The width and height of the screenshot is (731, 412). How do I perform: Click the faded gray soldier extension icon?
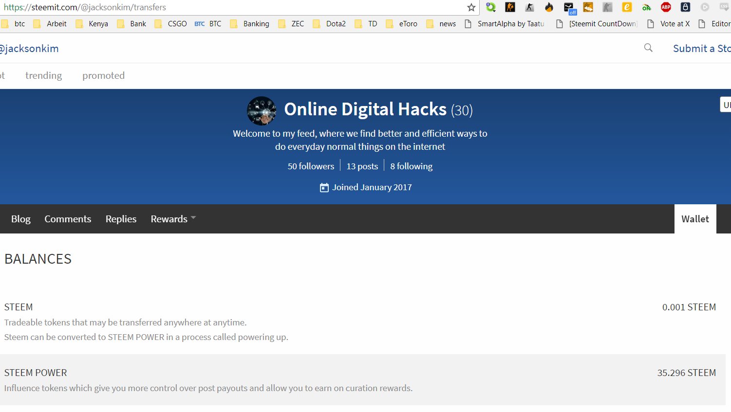(608, 7)
